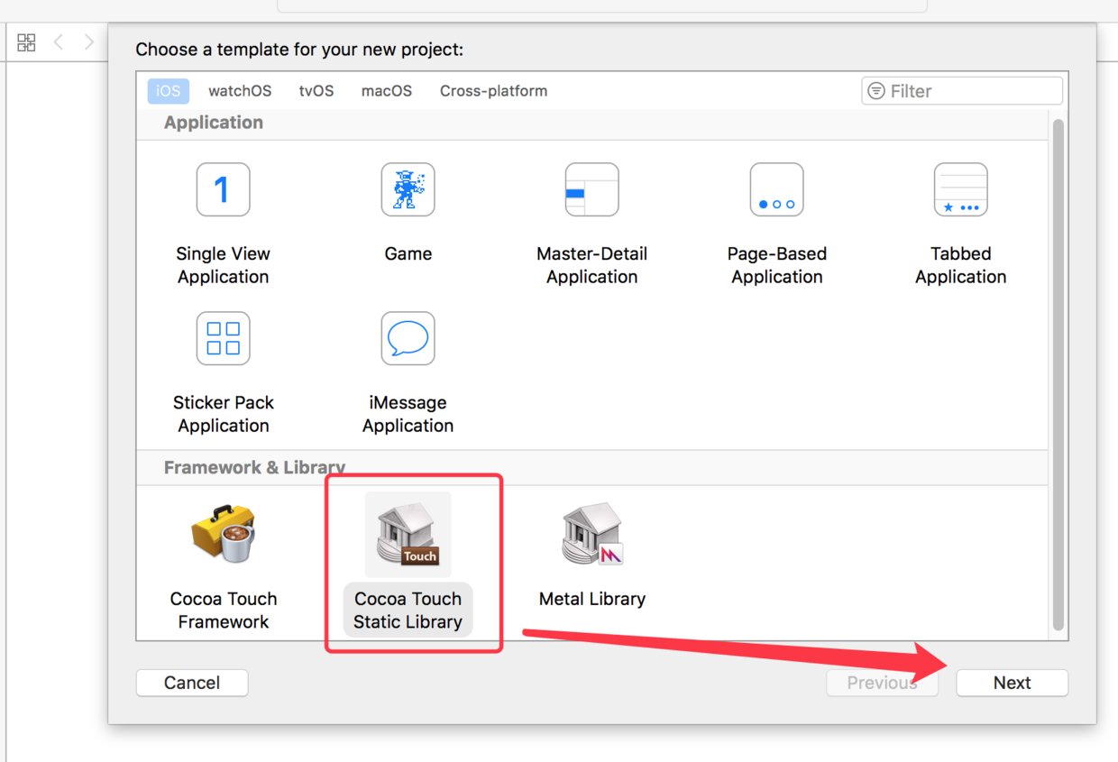Switch to the watchOS platform tab

(240, 91)
